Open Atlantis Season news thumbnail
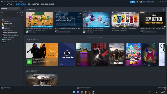 [x=97, y=20]
